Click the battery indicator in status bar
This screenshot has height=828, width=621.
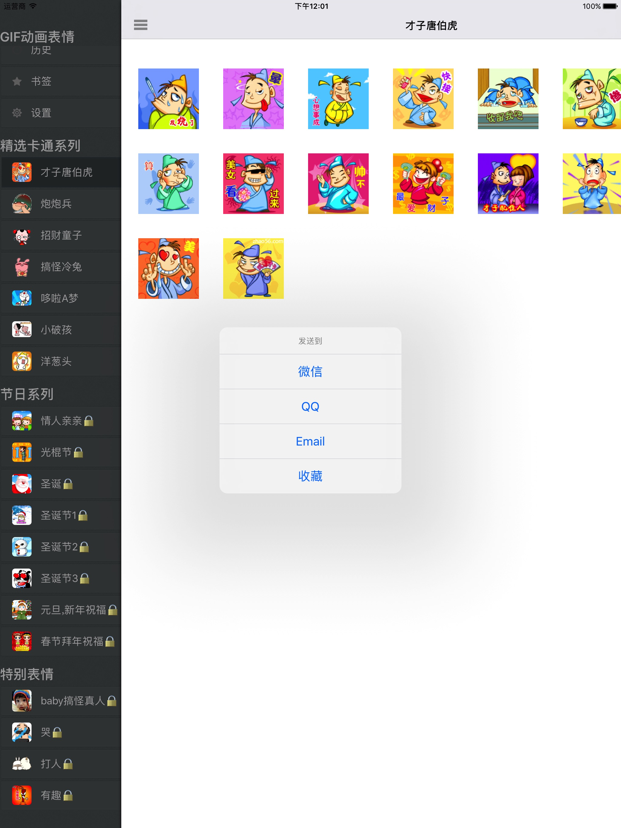pos(610,6)
